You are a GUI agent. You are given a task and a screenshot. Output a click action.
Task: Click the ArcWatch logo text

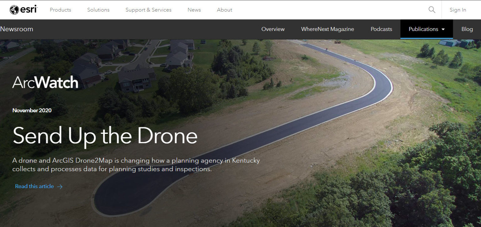click(x=45, y=82)
